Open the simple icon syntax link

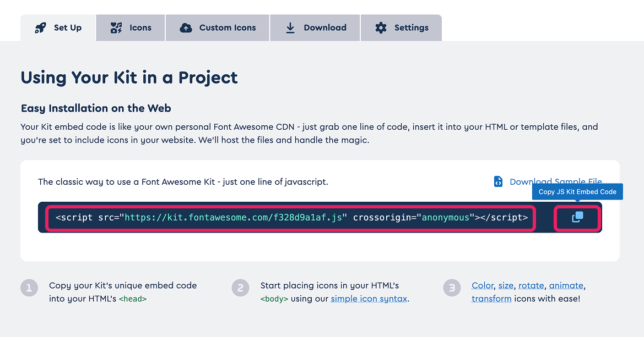[369, 299]
